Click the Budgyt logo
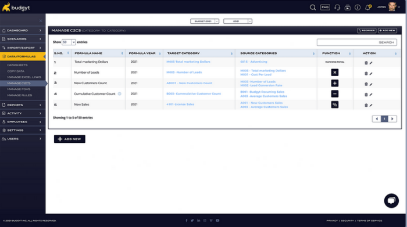 [16, 7]
